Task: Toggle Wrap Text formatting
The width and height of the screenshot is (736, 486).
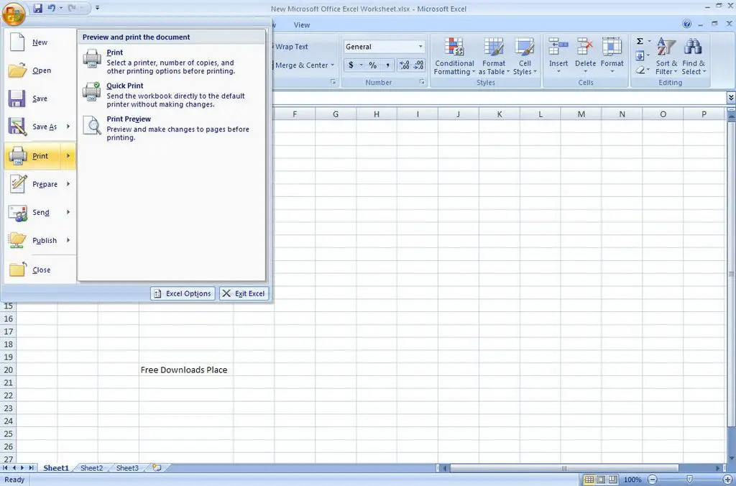Action: click(290, 46)
